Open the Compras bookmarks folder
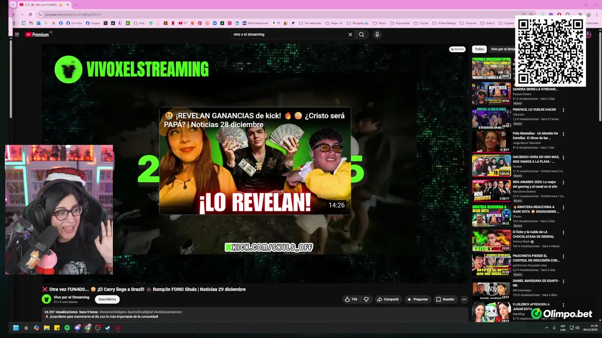 tap(468, 23)
